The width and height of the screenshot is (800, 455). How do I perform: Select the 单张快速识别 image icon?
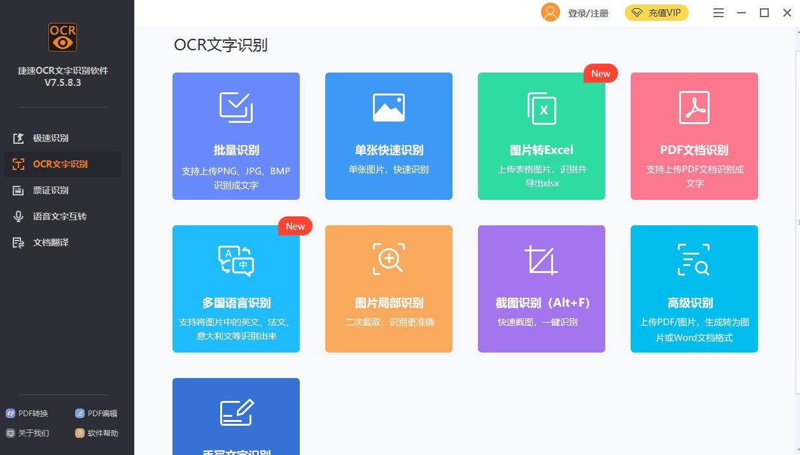(388, 107)
